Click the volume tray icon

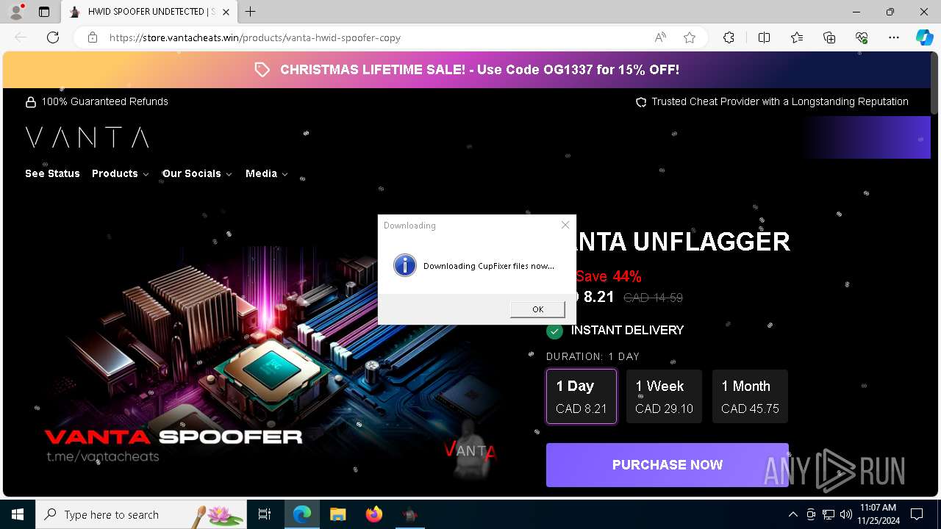845,514
